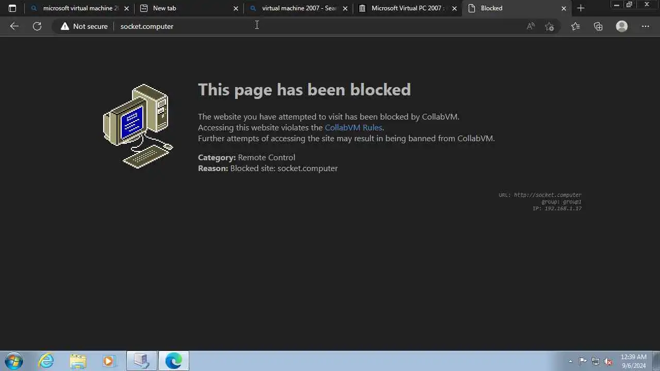This screenshot has height=371, width=660.
Task: Add this page to favorites
Action: point(549,26)
